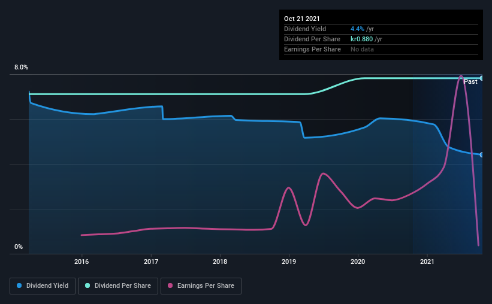Select the Dividend Yield line endpoint marker
This screenshot has height=304, width=492.
coord(482,155)
